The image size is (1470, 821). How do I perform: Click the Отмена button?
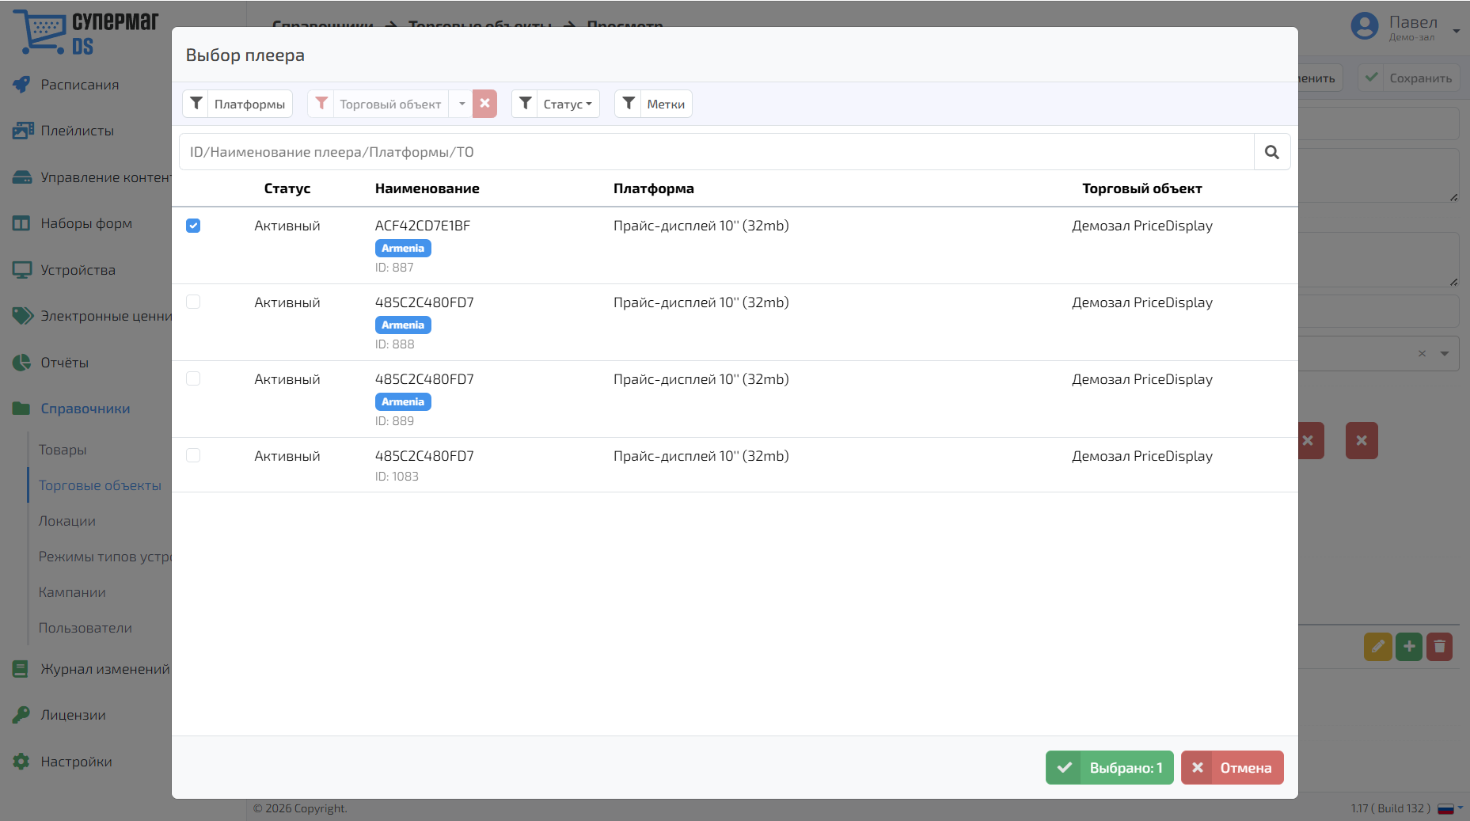click(x=1232, y=768)
